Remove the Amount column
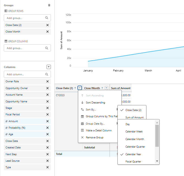This screenshot has width=184, height=176. 48,121
